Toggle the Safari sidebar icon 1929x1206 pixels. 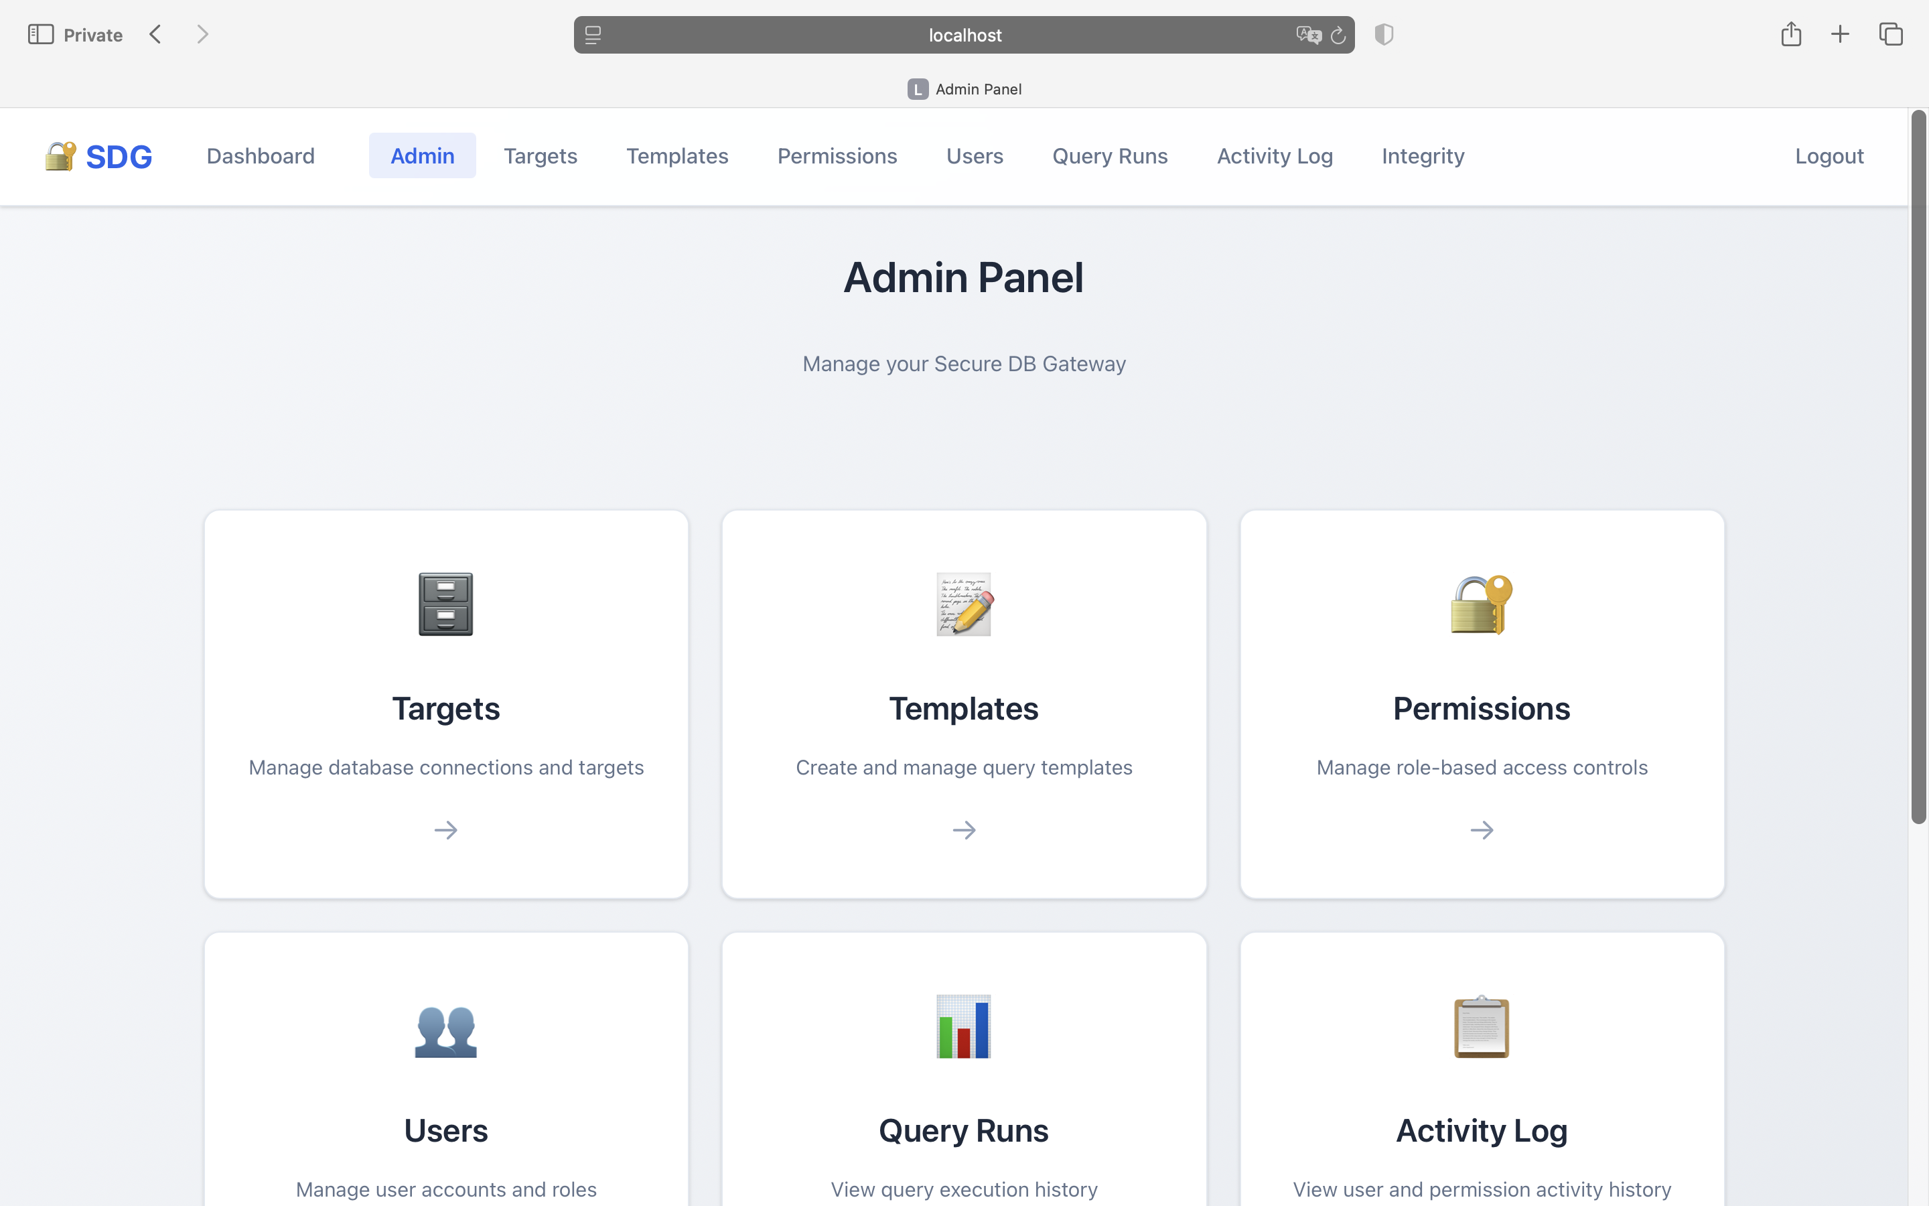pyautogui.click(x=41, y=34)
